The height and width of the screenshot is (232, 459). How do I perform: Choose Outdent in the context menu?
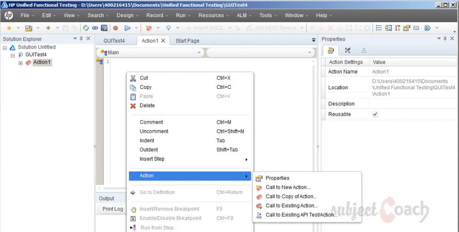191,150
